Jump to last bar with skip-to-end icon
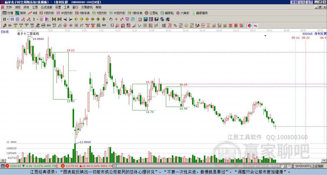The height and width of the screenshot is (175, 327). click(x=59, y=19)
